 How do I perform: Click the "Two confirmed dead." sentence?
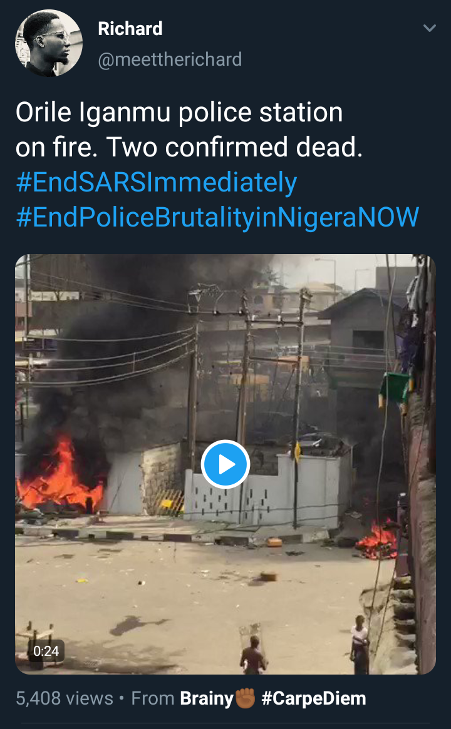point(234,148)
